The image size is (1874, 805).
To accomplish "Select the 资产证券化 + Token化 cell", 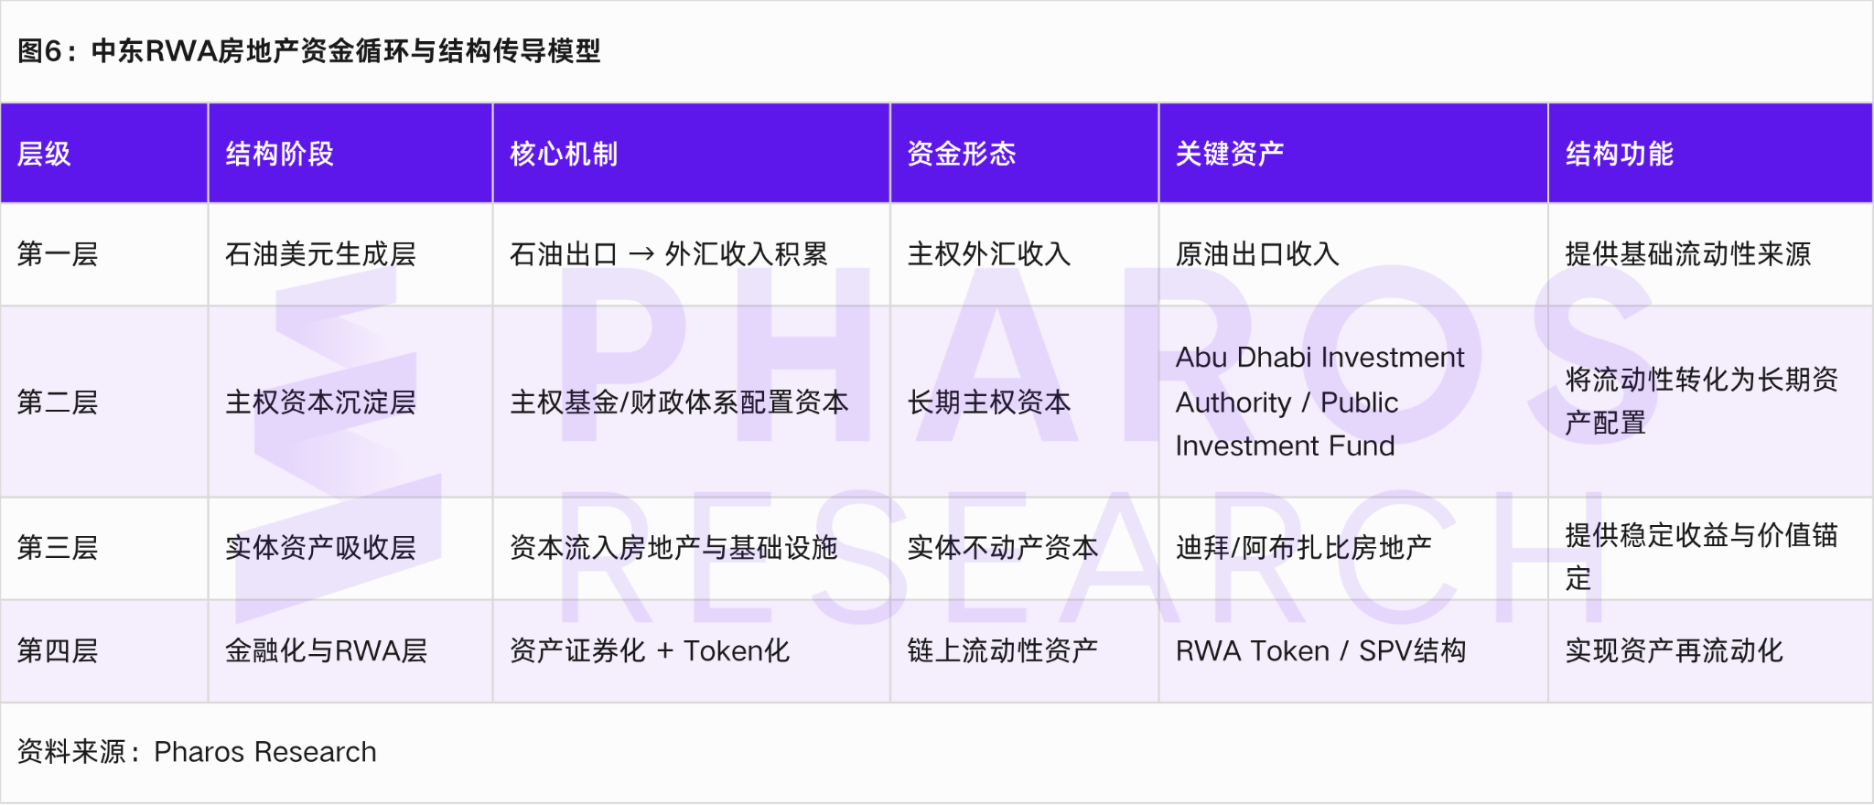I will tap(649, 650).
